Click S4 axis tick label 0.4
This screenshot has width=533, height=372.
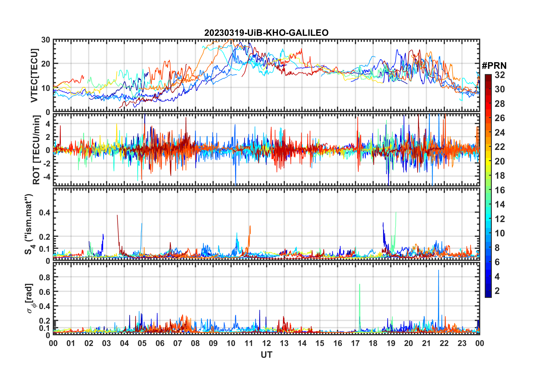pyautogui.click(x=45, y=213)
